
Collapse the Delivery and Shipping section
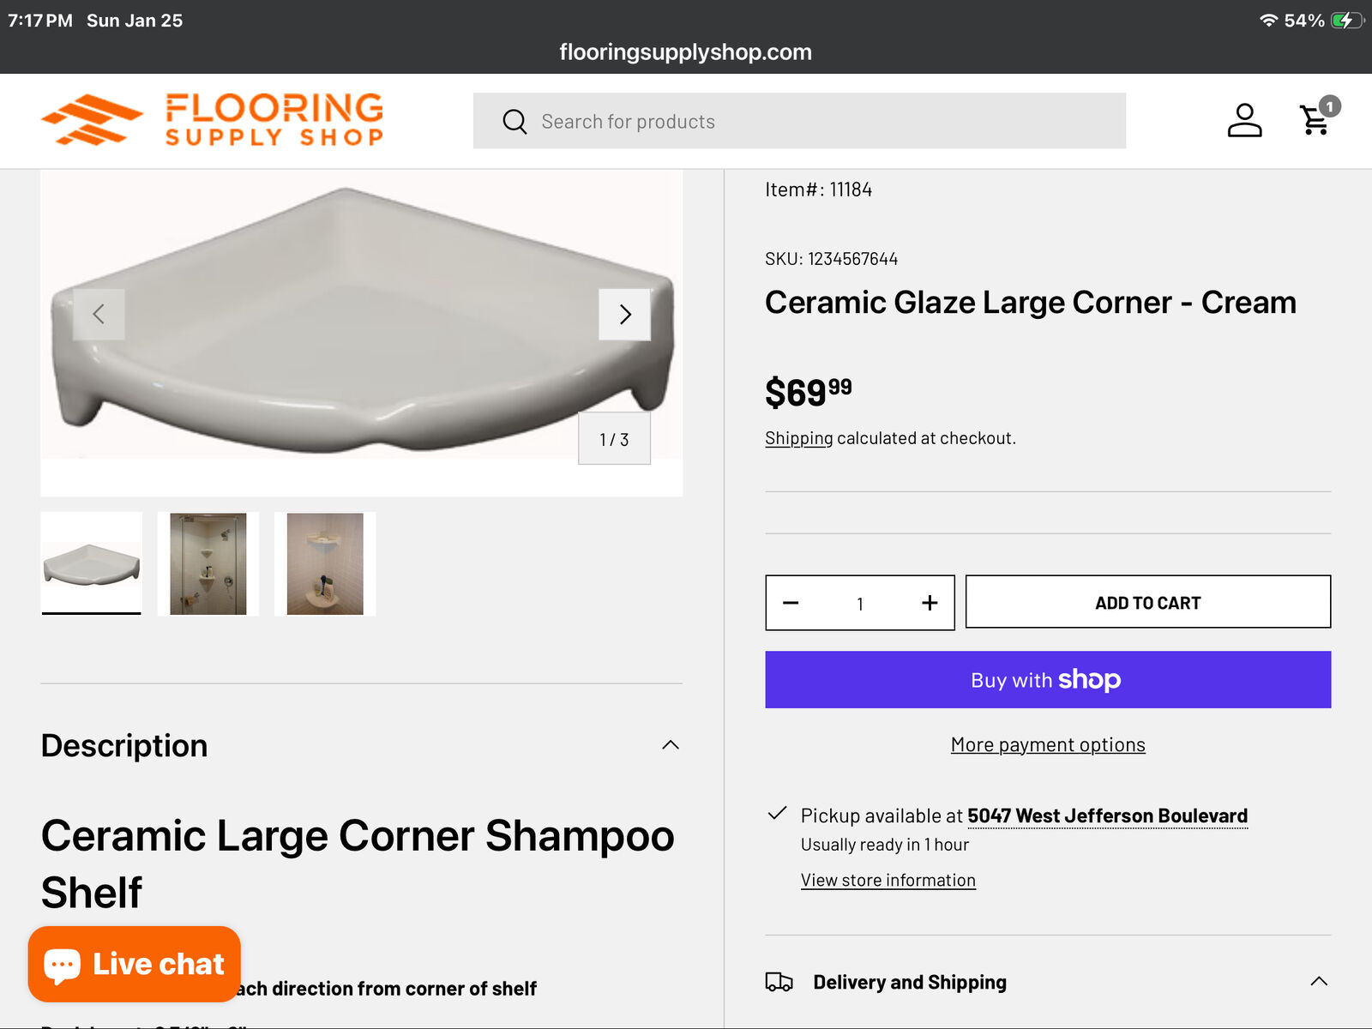1319,982
